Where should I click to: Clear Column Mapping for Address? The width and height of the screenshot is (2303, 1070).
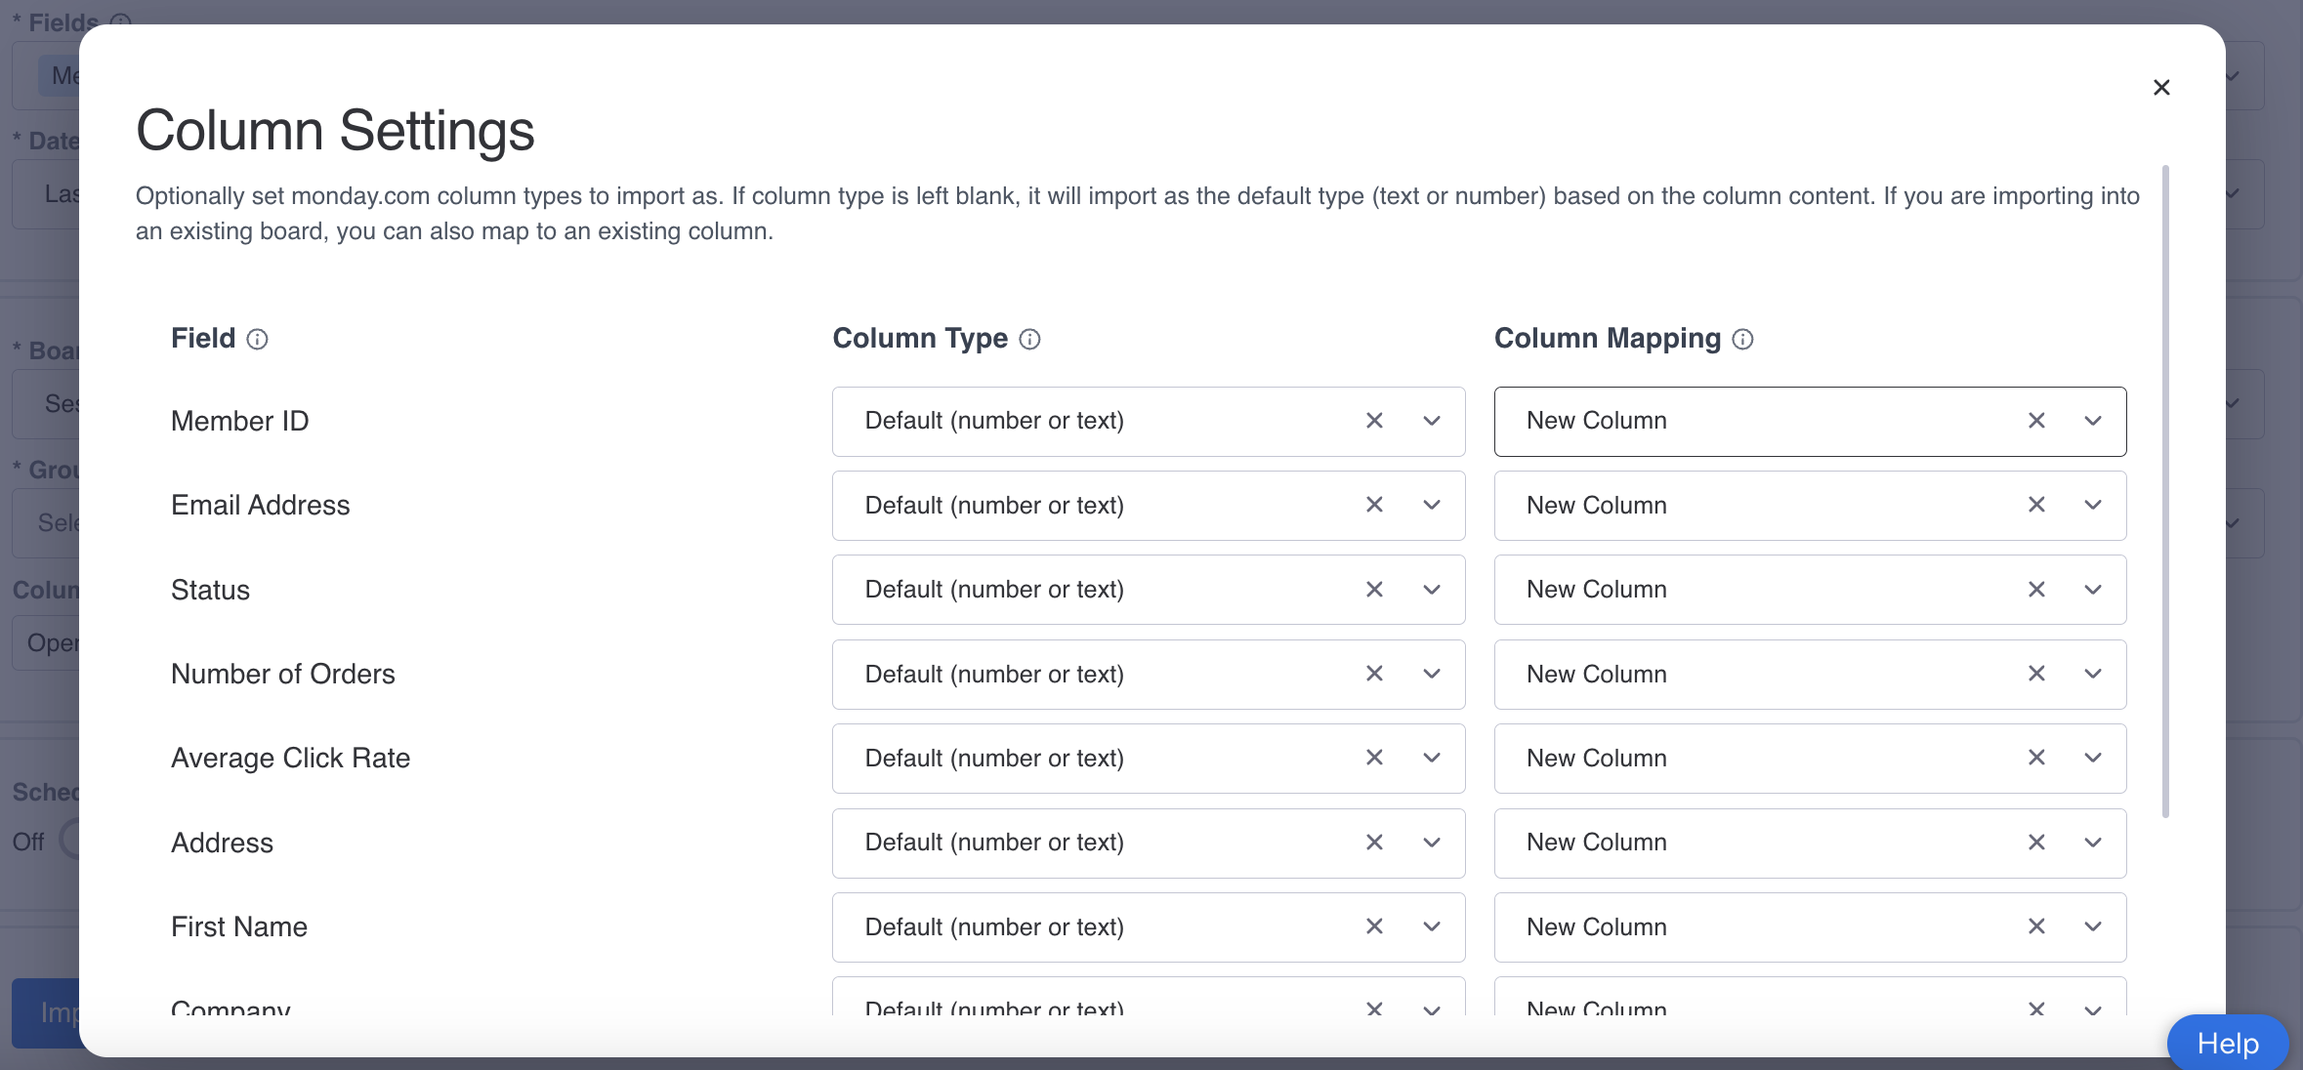2036,843
